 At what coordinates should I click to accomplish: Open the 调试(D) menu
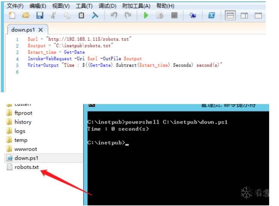(107, 6)
